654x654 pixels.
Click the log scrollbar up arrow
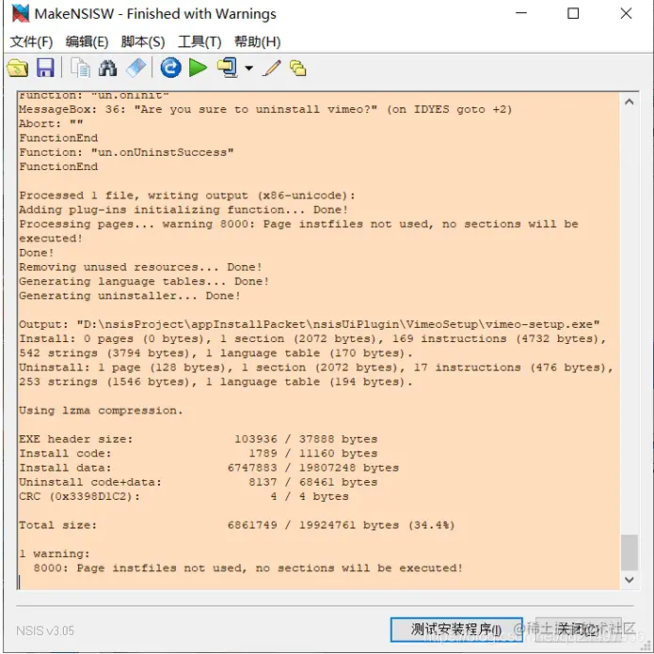pyautogui.click(x=629, y=101)
